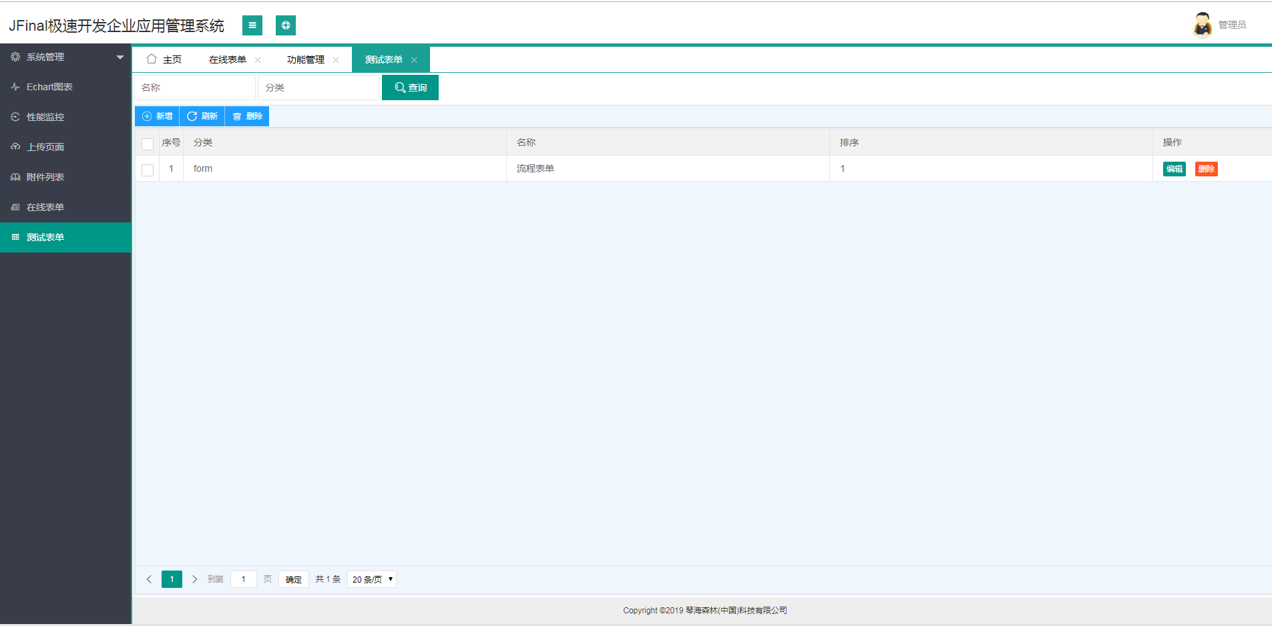
Task: Click the 性能监控 sidebar icon
Action: [15, 117]
